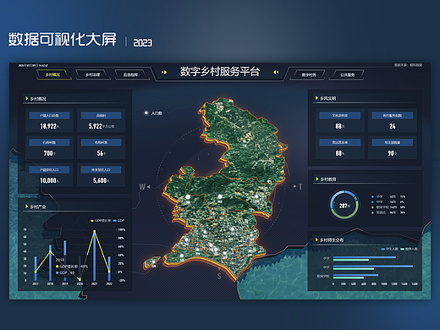Image resolution: width=440 pixels, height=330 pixels.
Task: Click the data source text at the top right
Action: (408, 65)
